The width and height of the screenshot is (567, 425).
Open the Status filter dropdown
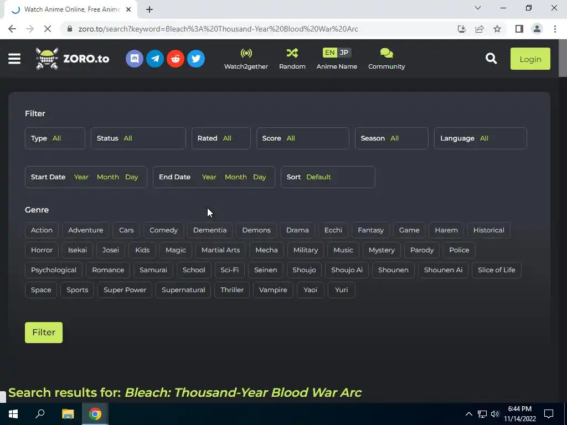138,138
